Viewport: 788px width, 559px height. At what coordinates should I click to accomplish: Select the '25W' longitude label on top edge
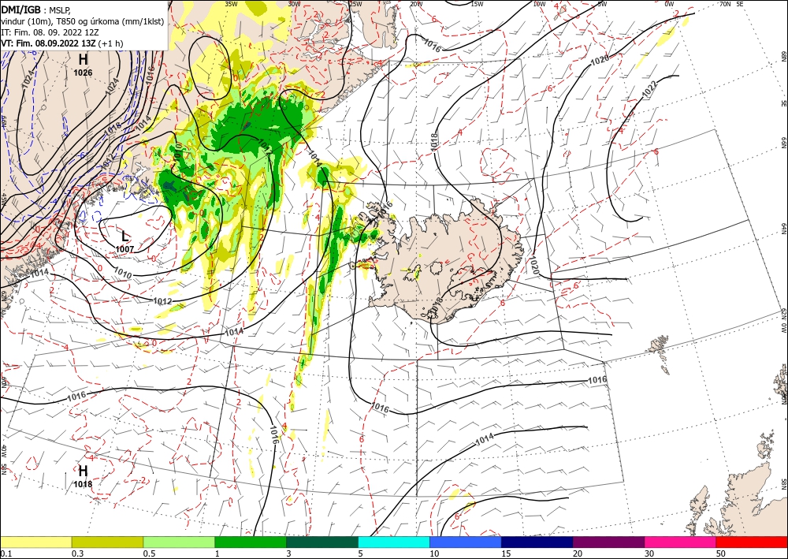click(x=355, y=4)
